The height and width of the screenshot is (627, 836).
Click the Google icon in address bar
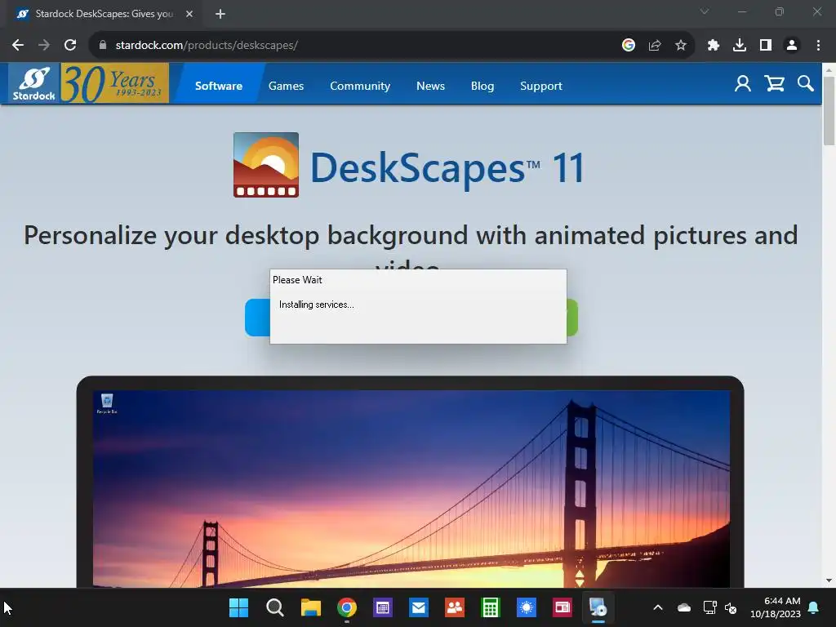629,46
